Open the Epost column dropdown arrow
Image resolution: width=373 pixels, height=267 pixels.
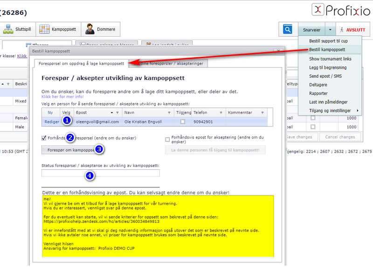112,113
